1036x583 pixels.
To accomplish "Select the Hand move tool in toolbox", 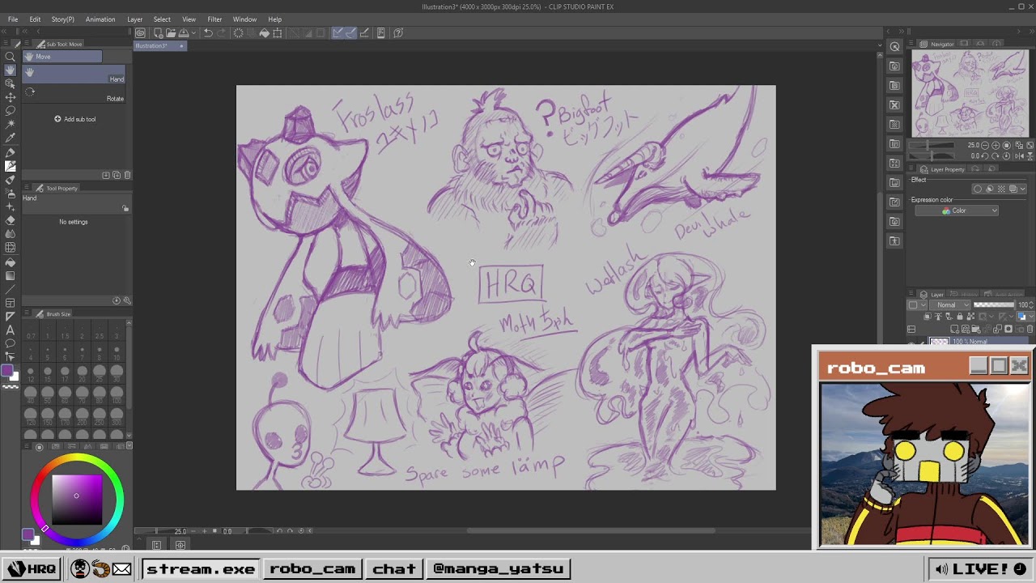I will (x=11, y=70).
